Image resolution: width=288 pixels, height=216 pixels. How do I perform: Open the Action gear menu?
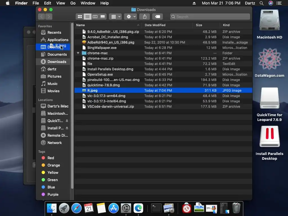130,17
